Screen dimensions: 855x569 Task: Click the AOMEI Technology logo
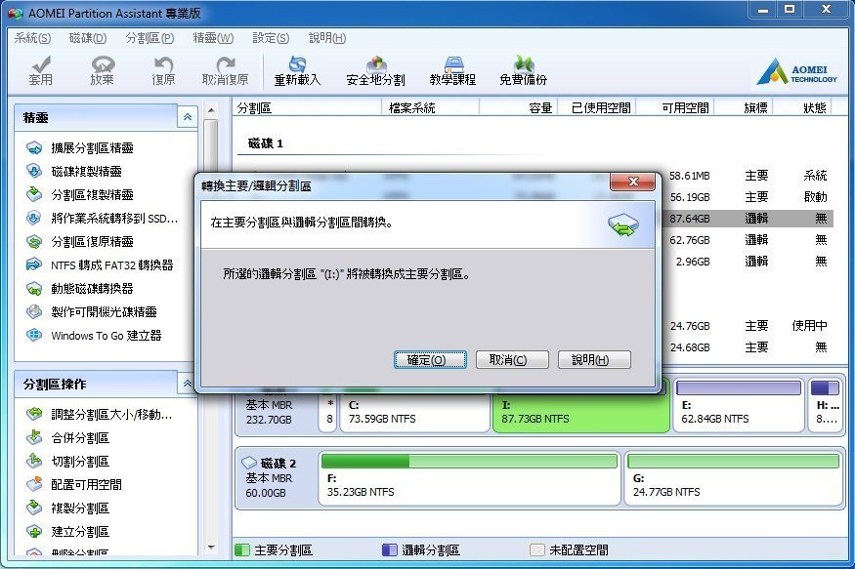(x=796, y=71)
